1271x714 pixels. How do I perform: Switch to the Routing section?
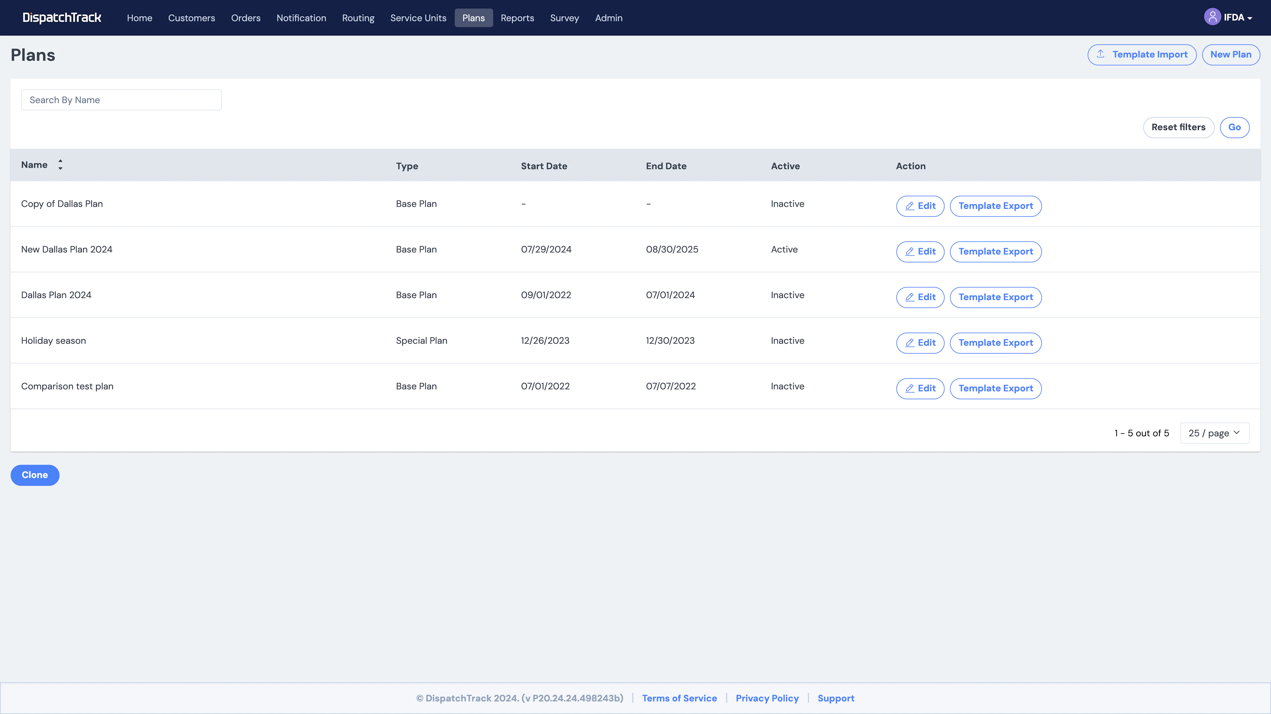tap(358, 18)
